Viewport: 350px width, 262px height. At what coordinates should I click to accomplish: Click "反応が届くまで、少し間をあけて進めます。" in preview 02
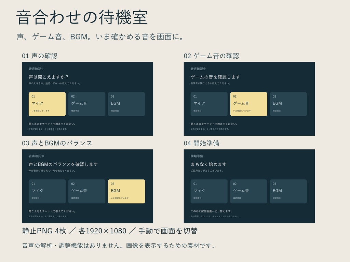click(210, 129)
